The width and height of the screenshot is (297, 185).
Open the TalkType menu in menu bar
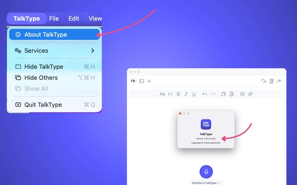(x=27, y=19)
